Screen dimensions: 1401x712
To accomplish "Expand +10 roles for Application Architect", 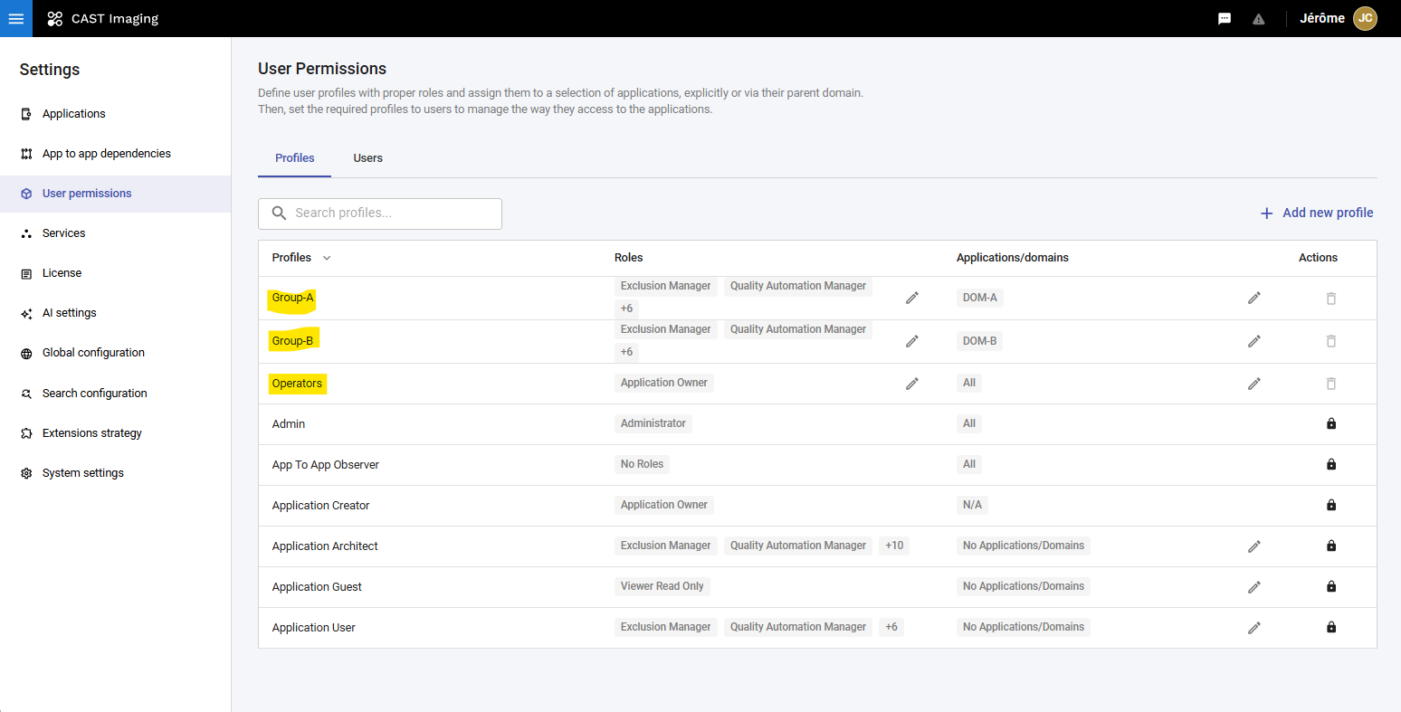I will point(894,546).
